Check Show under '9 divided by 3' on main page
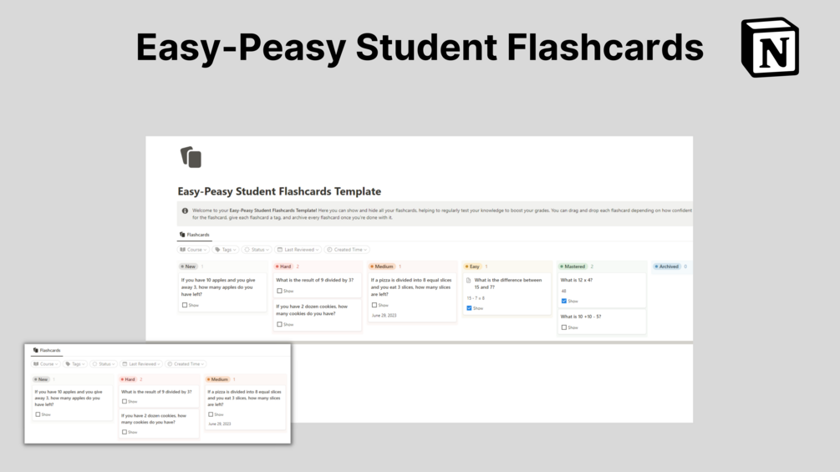 (280, 291)
